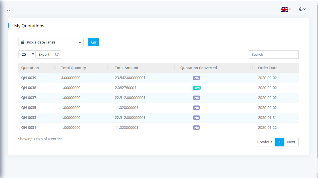Click the fullscreen toggle icon
Viewport: 318px width, 178px height.
click(8, 9)
